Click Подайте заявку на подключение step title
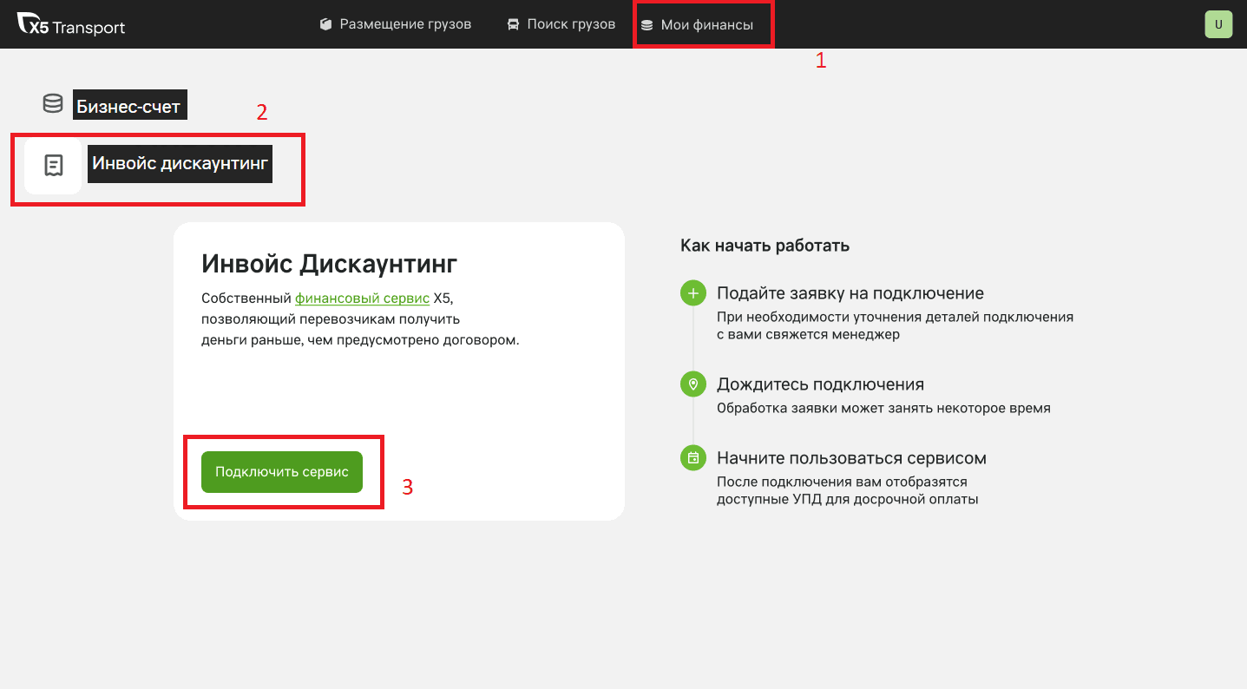Viewport: 1247px width, 689px height. click(x=850, y=293)
